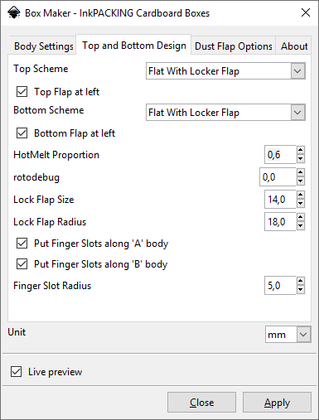Toggle Finger Slots along 'B' body

pos(22,264)
